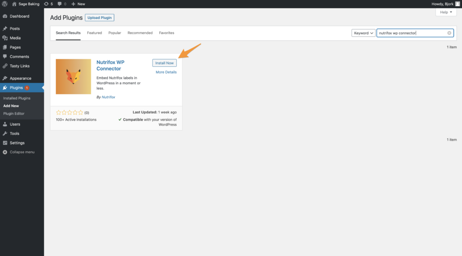Click the 'Compatible with your version' text
This screenshot has height=256, width=462.
coord(148,122)
